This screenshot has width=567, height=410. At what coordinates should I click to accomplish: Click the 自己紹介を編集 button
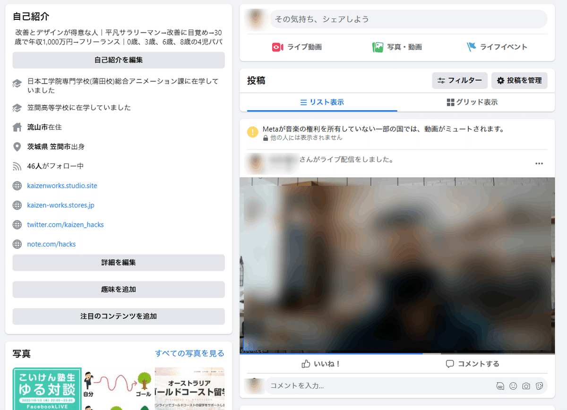click(x=119, y=60)
